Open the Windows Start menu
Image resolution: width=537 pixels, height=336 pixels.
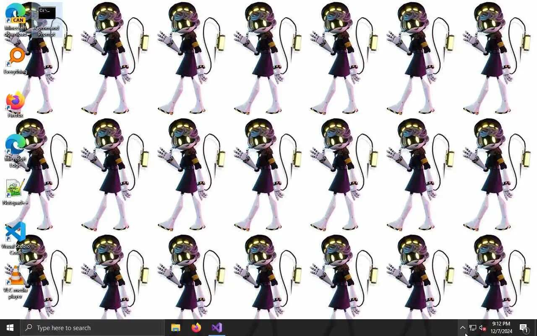tap(10, 328)
